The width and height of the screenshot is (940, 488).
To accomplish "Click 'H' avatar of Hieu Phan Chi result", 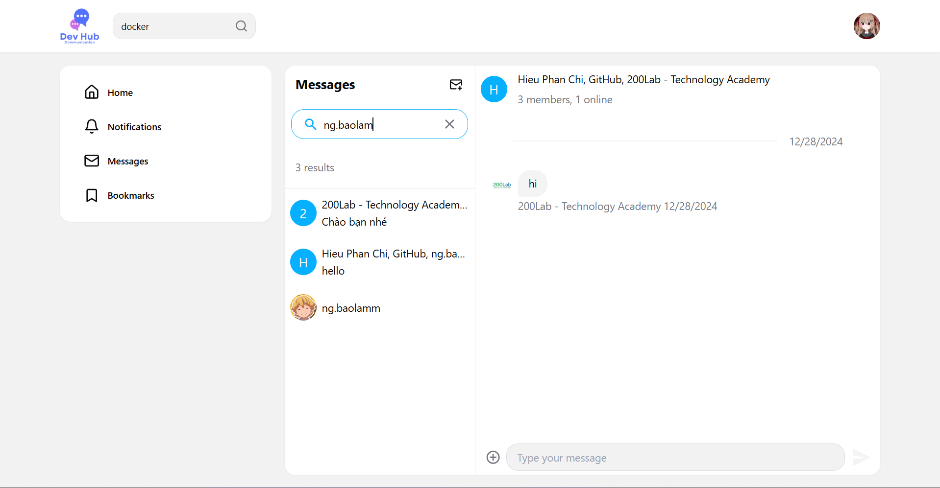I will [303, 262].
